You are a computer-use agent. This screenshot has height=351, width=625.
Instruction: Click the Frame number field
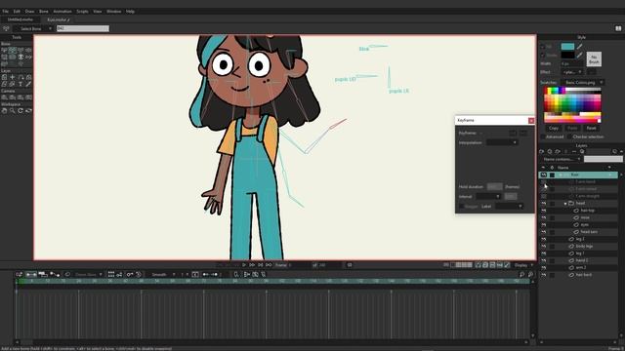click(x=299, y=265)
